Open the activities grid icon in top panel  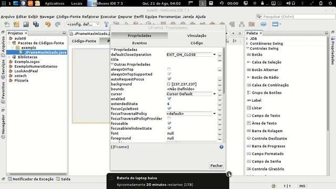(4, 3)
